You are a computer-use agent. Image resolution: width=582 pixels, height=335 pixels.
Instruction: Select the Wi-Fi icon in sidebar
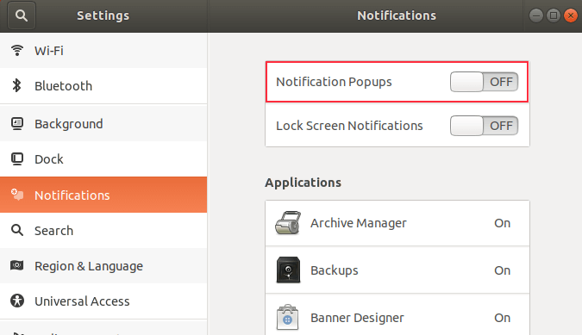click(17, 50)
